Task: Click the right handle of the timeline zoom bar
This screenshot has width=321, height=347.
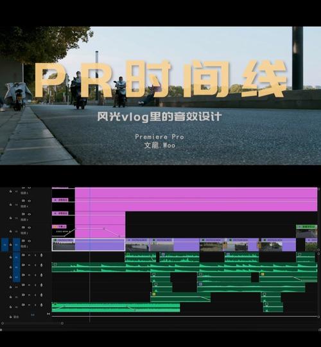Action: (62, 323)
